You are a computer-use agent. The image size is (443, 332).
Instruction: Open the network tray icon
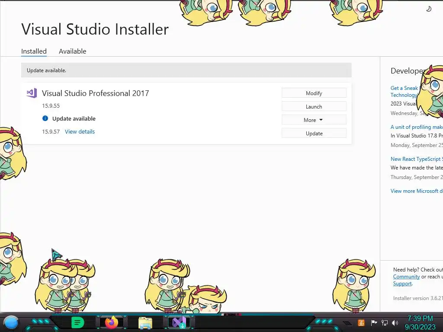pyautogui.click(x=385, y=322)
